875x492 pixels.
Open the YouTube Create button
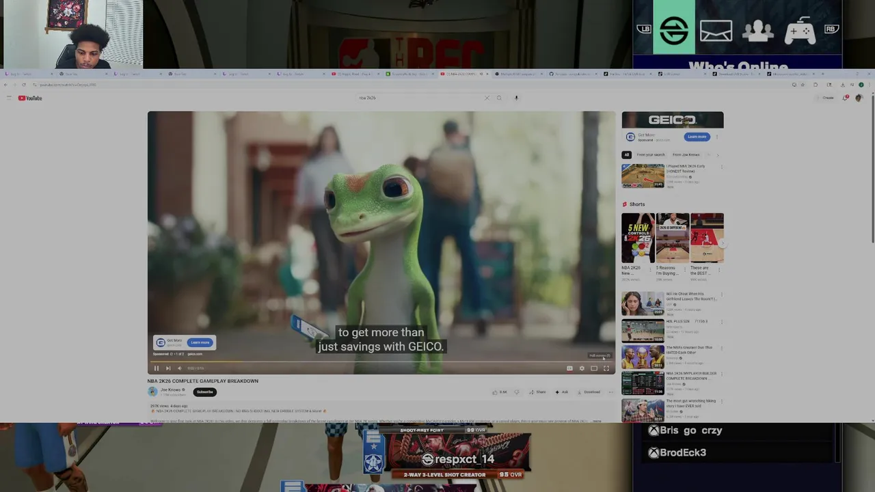(826, 98)
